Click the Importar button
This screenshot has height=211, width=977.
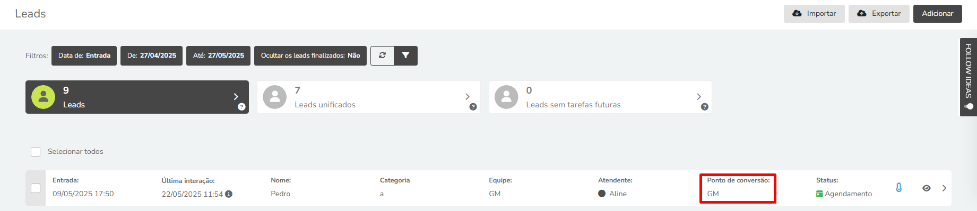(814, 14)
